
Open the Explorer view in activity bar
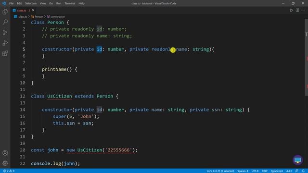(5, 12)
